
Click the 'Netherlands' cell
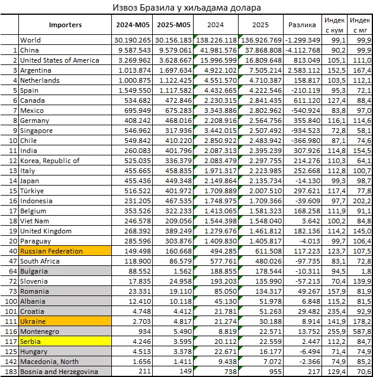pyautogui.click(x=65, y=80)
